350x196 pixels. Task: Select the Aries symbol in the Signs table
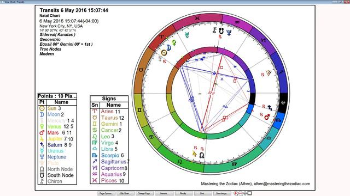[x=95, y=111]
